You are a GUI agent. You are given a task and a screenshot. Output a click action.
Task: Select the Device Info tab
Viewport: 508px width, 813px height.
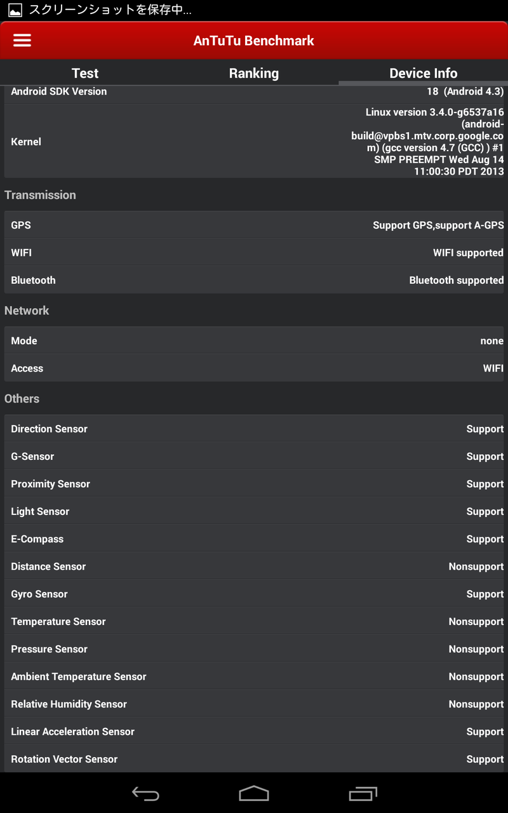pos(423,73)
